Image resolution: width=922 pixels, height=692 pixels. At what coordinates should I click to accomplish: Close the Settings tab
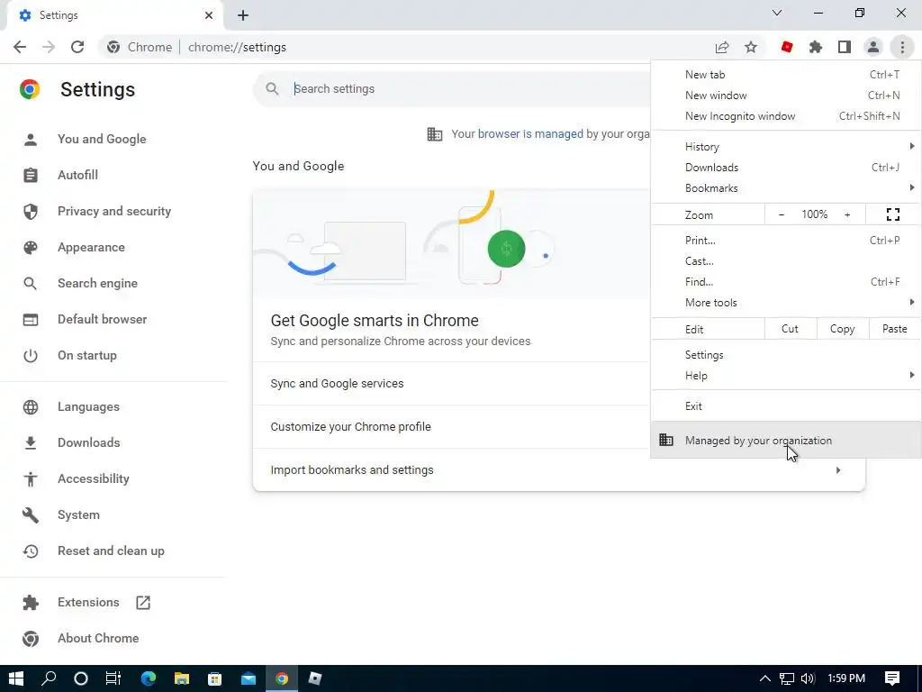click(x=209, y=15)
